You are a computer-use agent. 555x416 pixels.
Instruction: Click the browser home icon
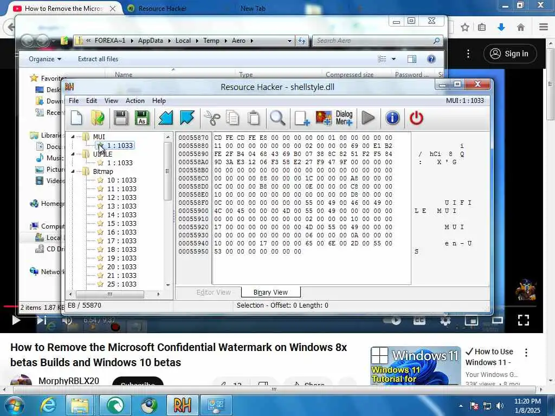pos(520,27)
